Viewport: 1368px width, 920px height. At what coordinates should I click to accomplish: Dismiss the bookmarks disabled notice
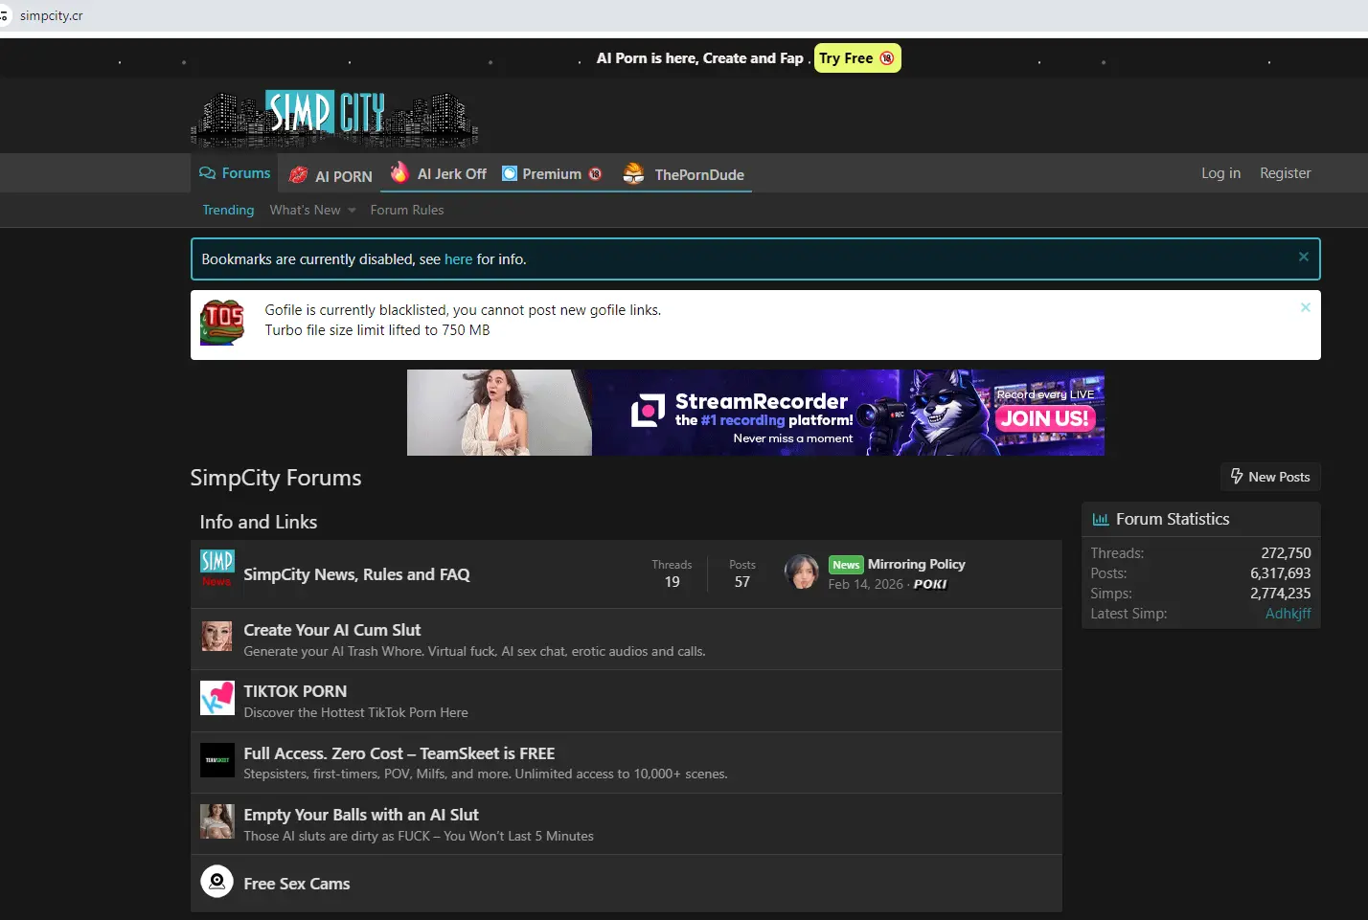click(1303, 257)
